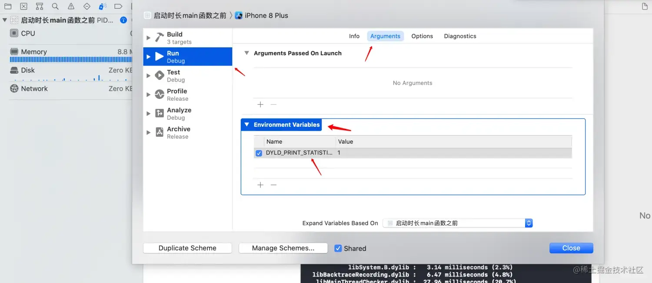This screenshot has width=652, height=283.
Task: Add a launch argument with the plus button
Action: point(260,104)
